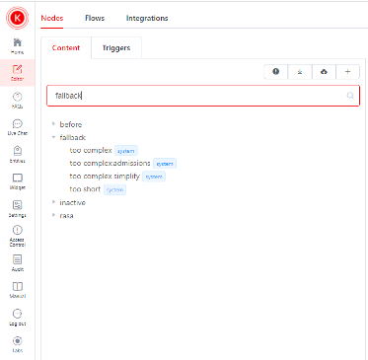Switch to the Flows tab
The image size is (368, 360).
[x=95, y=18]
